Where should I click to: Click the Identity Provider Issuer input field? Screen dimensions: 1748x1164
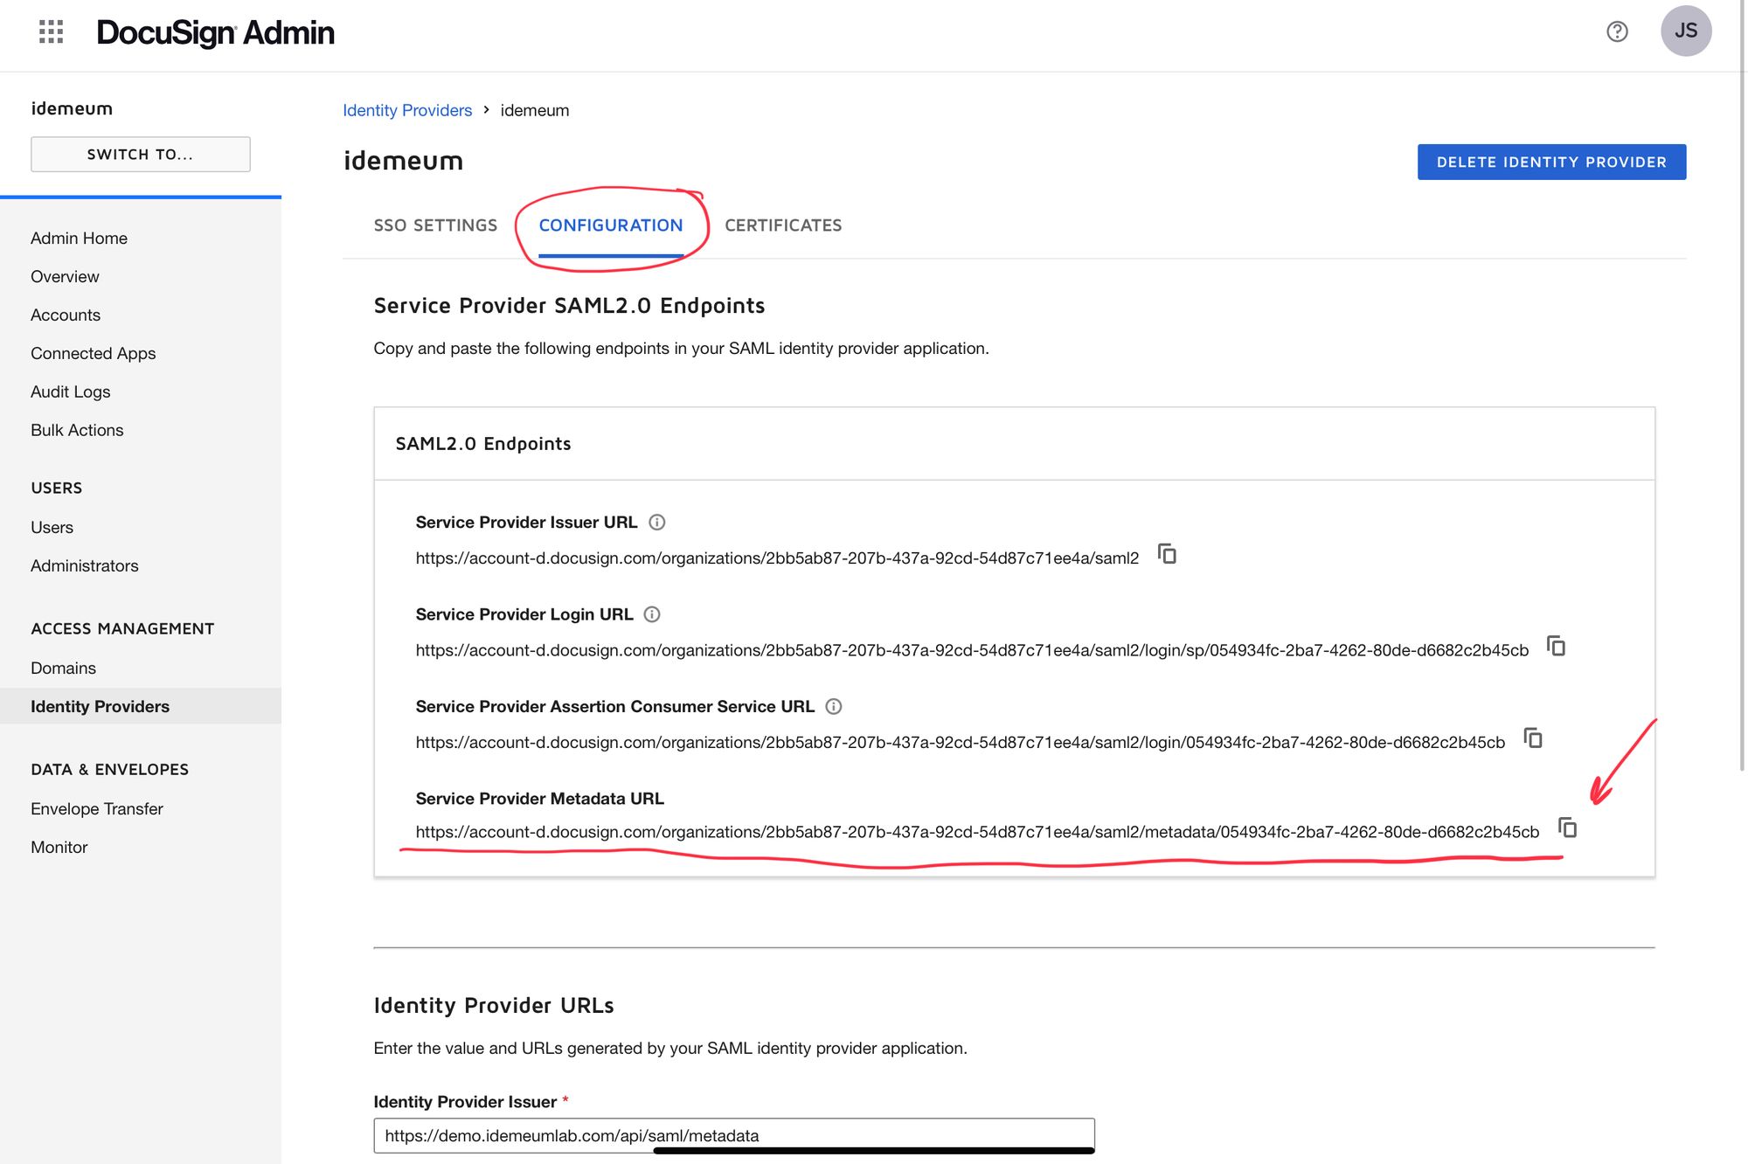click(x=734, y=1135)
